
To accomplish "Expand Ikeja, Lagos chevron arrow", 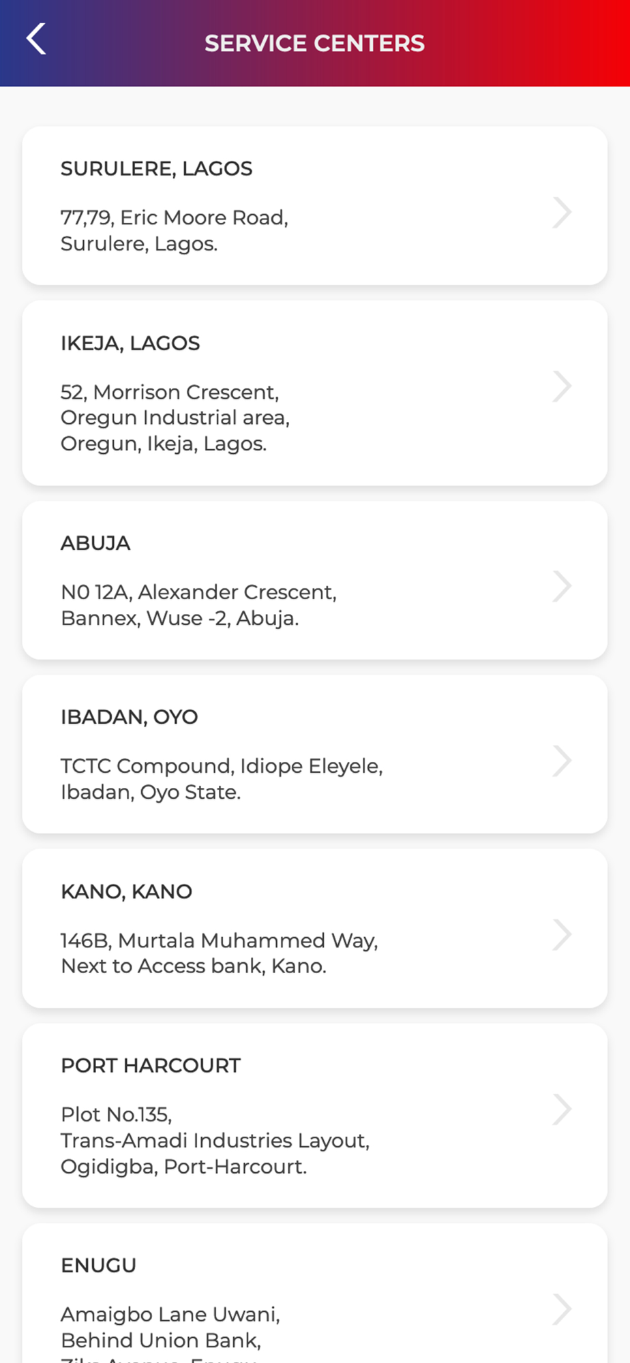I will [x=562, y=387].
